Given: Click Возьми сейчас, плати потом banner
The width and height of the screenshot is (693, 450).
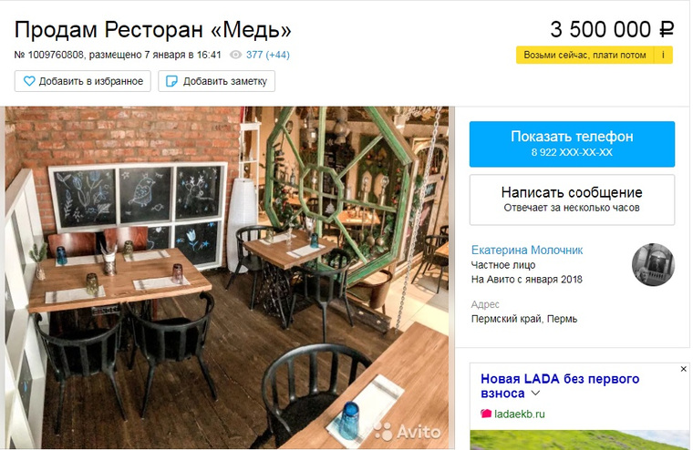Looking at the screenshot, I should tap(586, 56).
